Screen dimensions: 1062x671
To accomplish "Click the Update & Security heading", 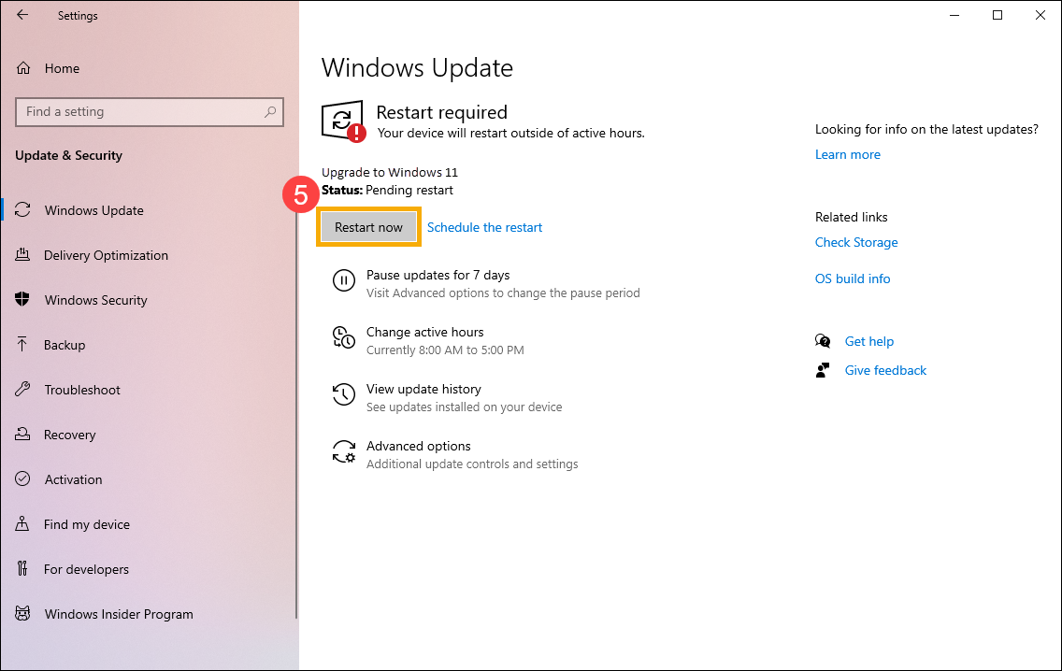I will (x=68, y=155).
